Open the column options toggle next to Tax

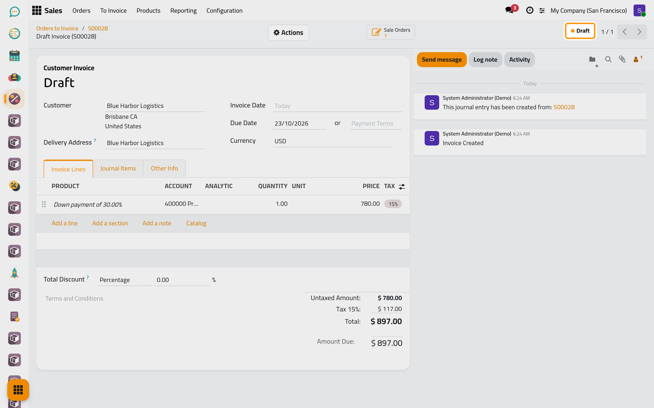pyautogui.click(x=402, y=187)
